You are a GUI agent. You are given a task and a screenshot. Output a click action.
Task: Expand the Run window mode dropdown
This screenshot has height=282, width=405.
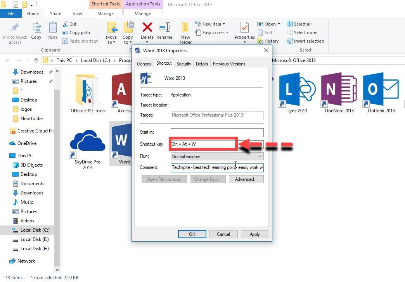217,156
